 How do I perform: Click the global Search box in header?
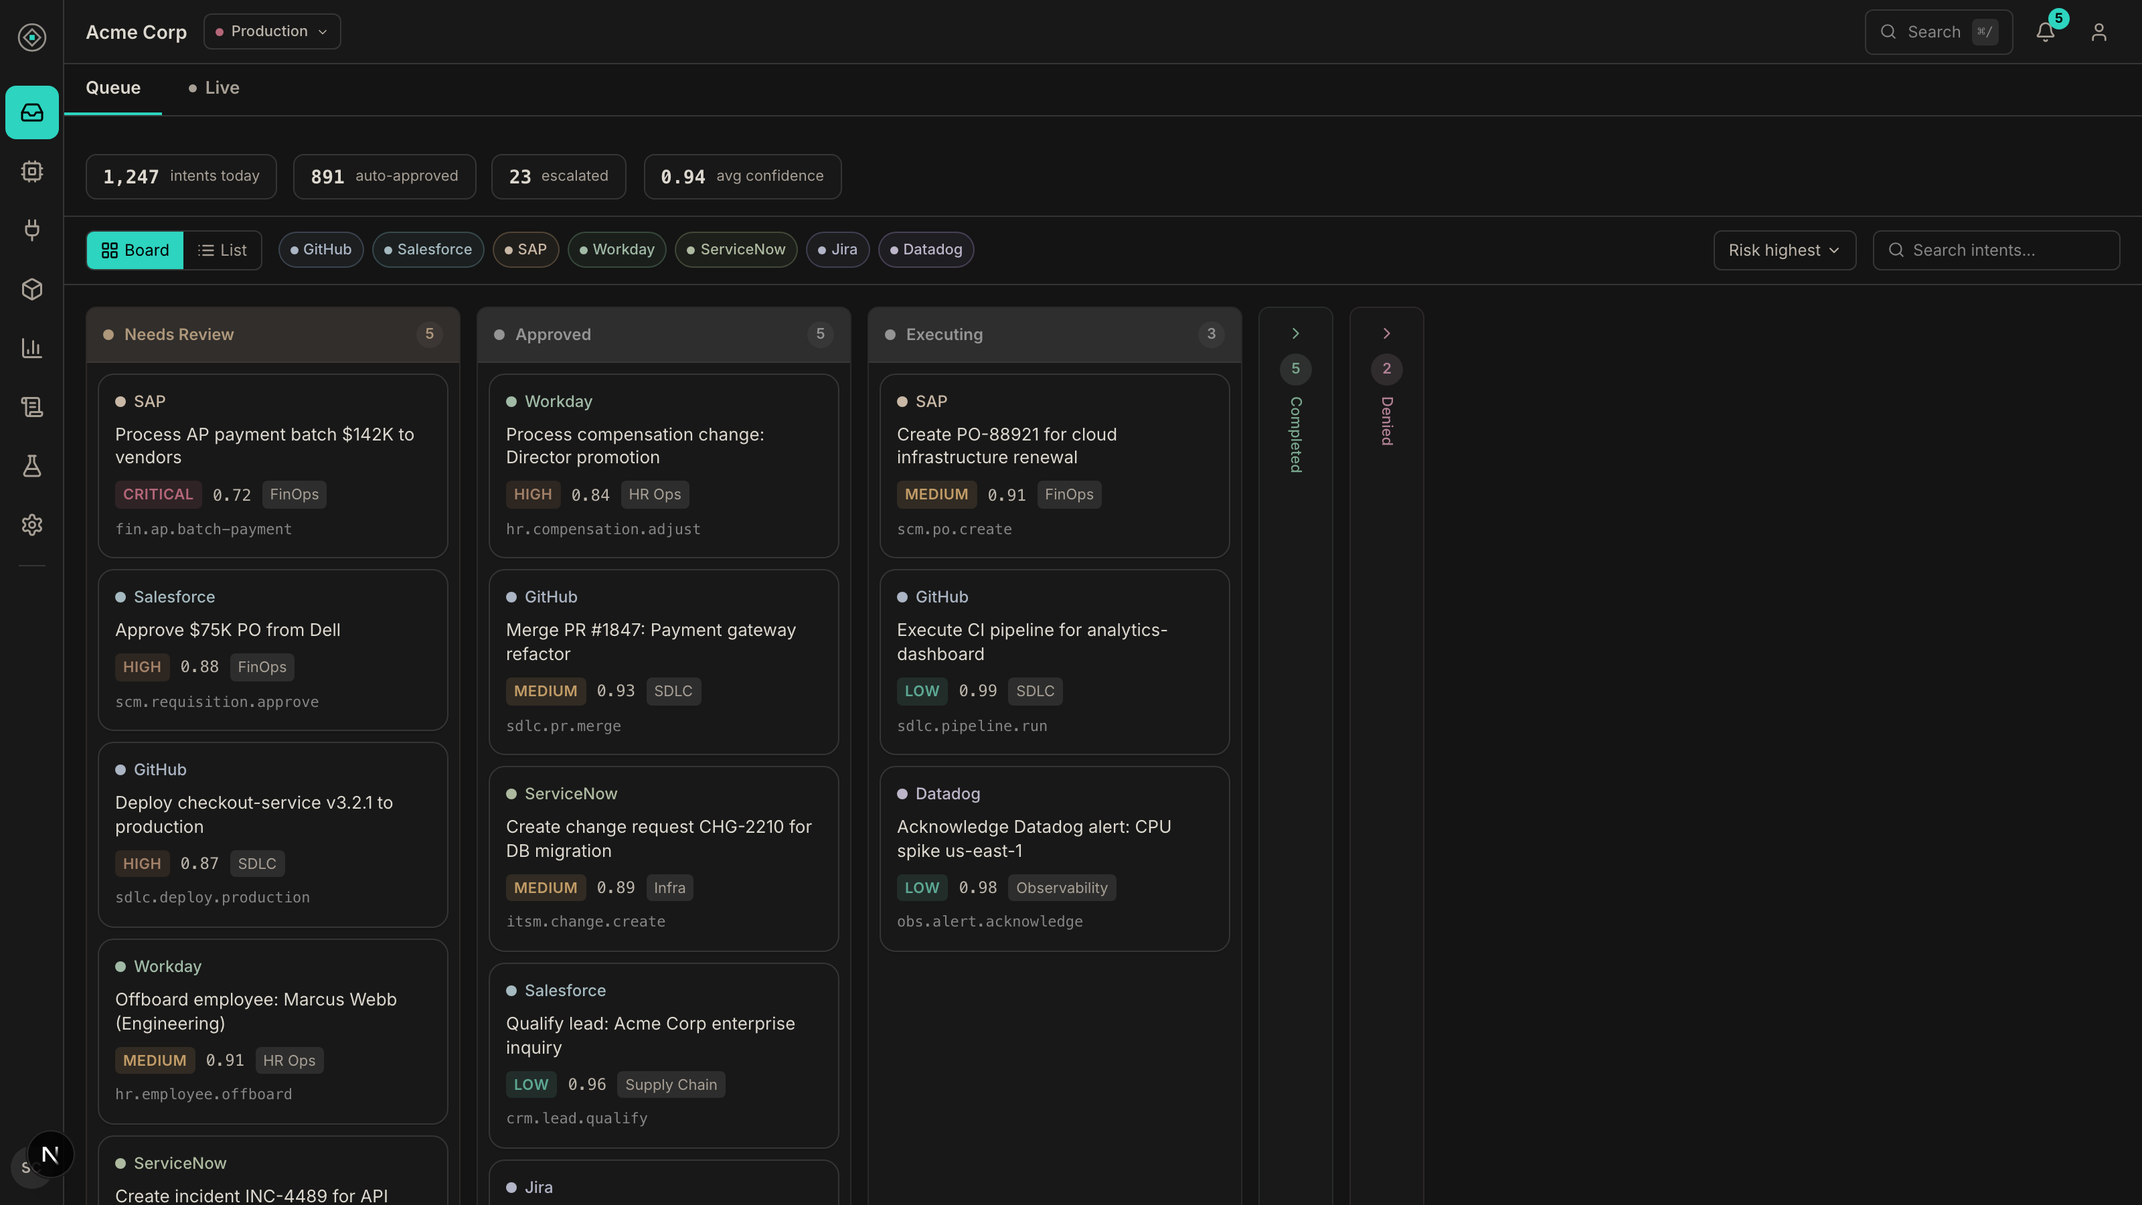pyautogui.click(x=1939, y=31)
